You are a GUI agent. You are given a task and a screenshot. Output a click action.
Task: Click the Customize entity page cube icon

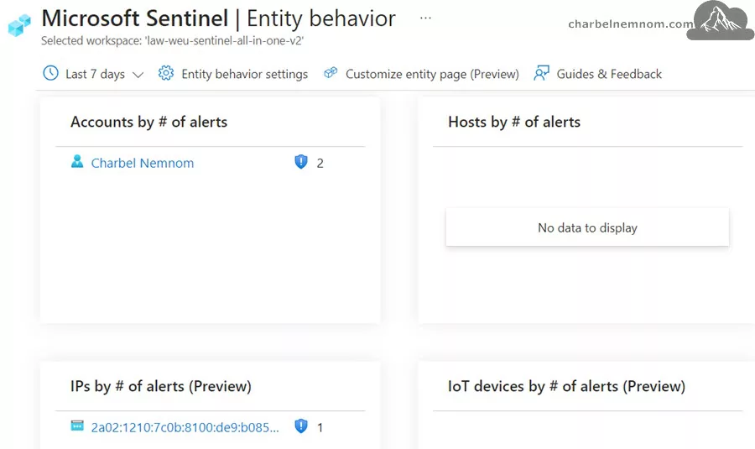(331, 73)
